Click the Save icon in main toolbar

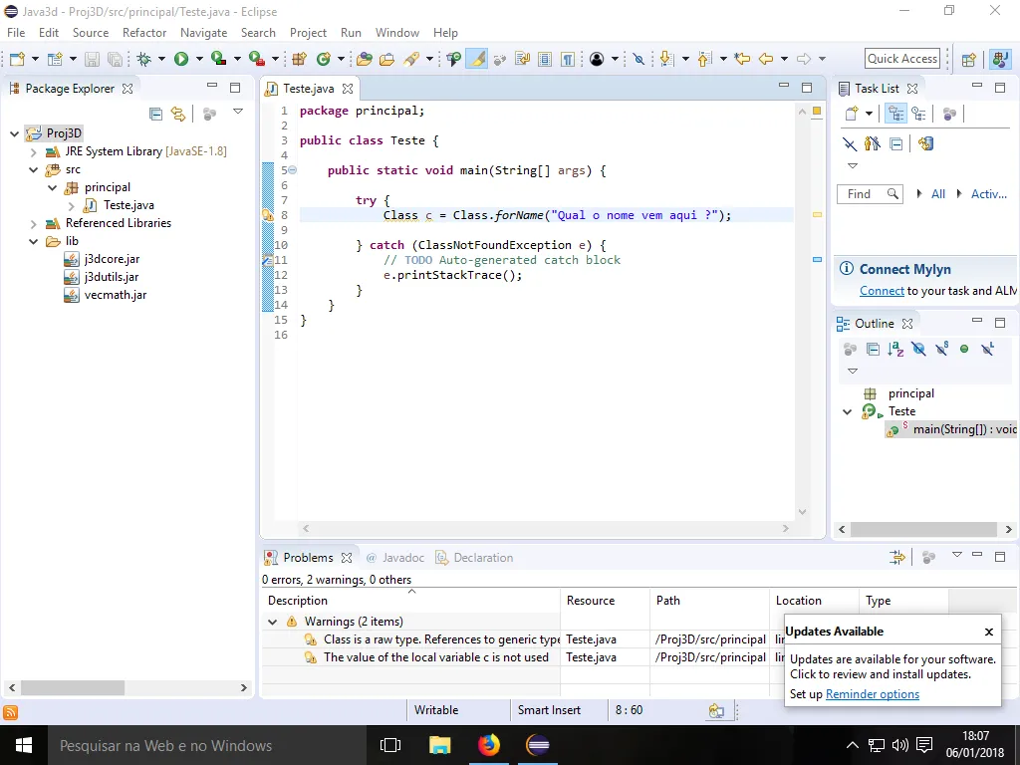click(x=92, y=59)
